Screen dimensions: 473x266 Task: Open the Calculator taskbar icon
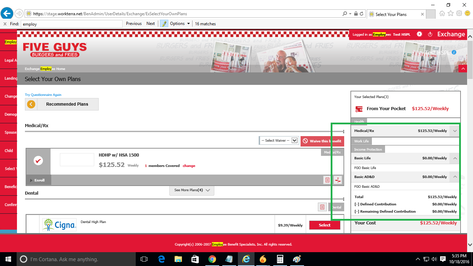click(x=280, y=259)
